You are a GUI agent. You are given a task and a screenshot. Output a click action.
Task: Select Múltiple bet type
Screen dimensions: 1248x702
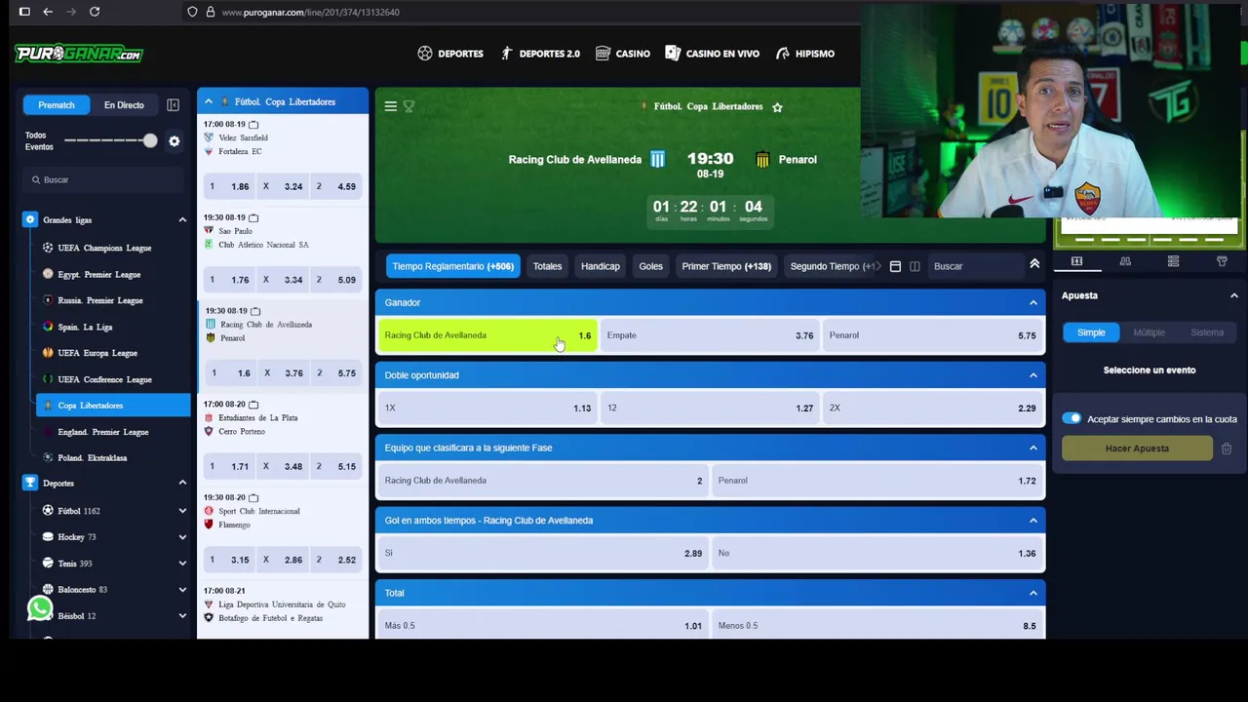click(x=1149, y=332)
